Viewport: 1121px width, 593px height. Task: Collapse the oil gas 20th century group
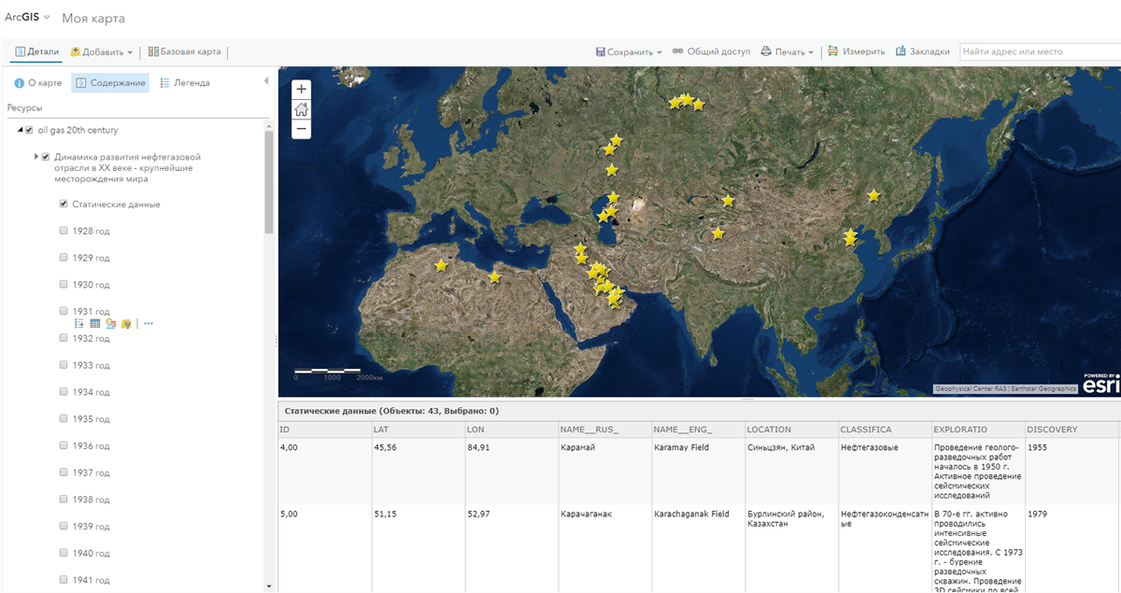click(21, 130)
